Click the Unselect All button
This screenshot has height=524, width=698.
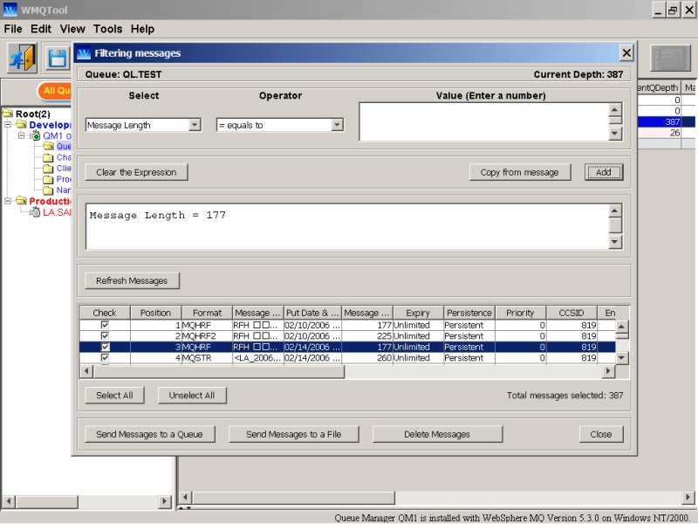coord(192,396)
